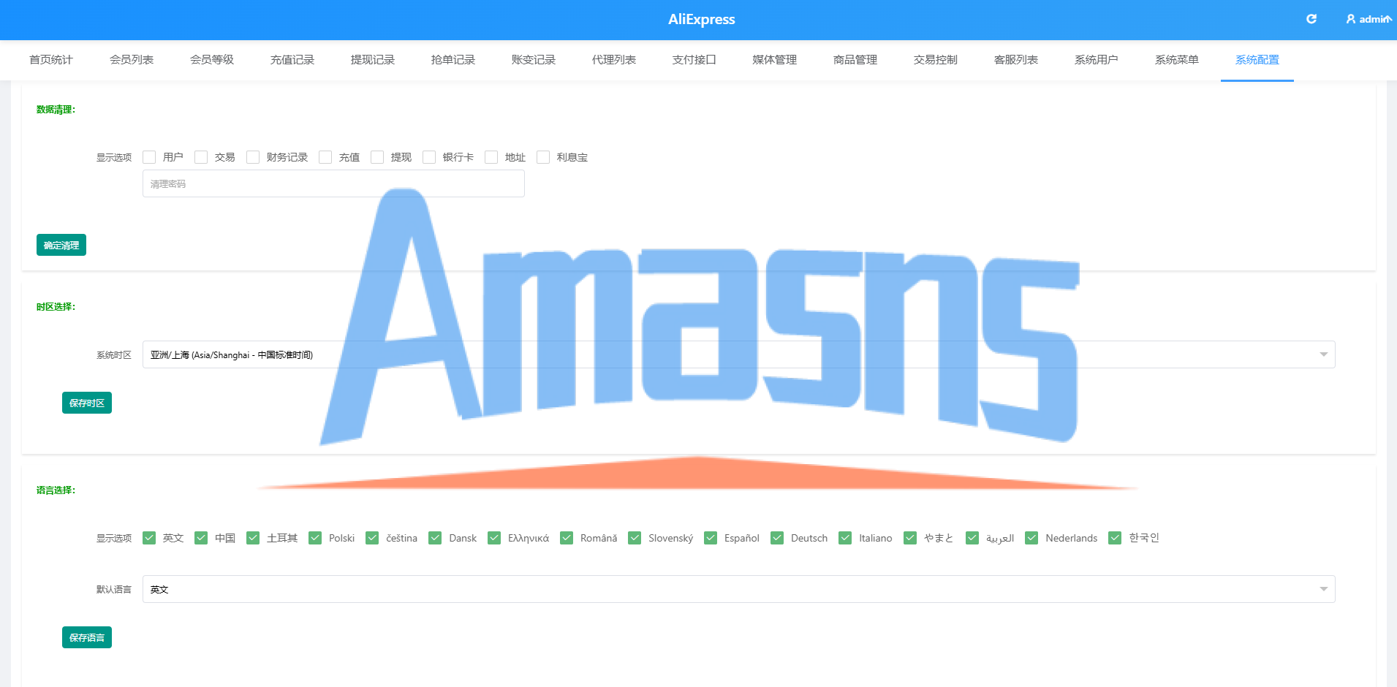Select 商品管理 tab
1397x687 pixels.
pyautogui.click(x=855, y=60)
